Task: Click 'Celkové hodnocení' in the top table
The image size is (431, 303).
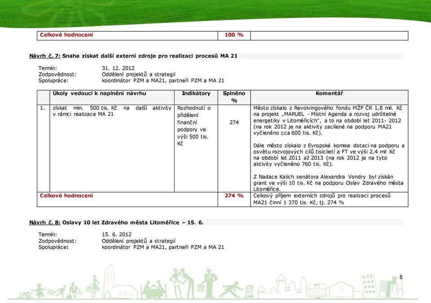Action: pos(66,35)
